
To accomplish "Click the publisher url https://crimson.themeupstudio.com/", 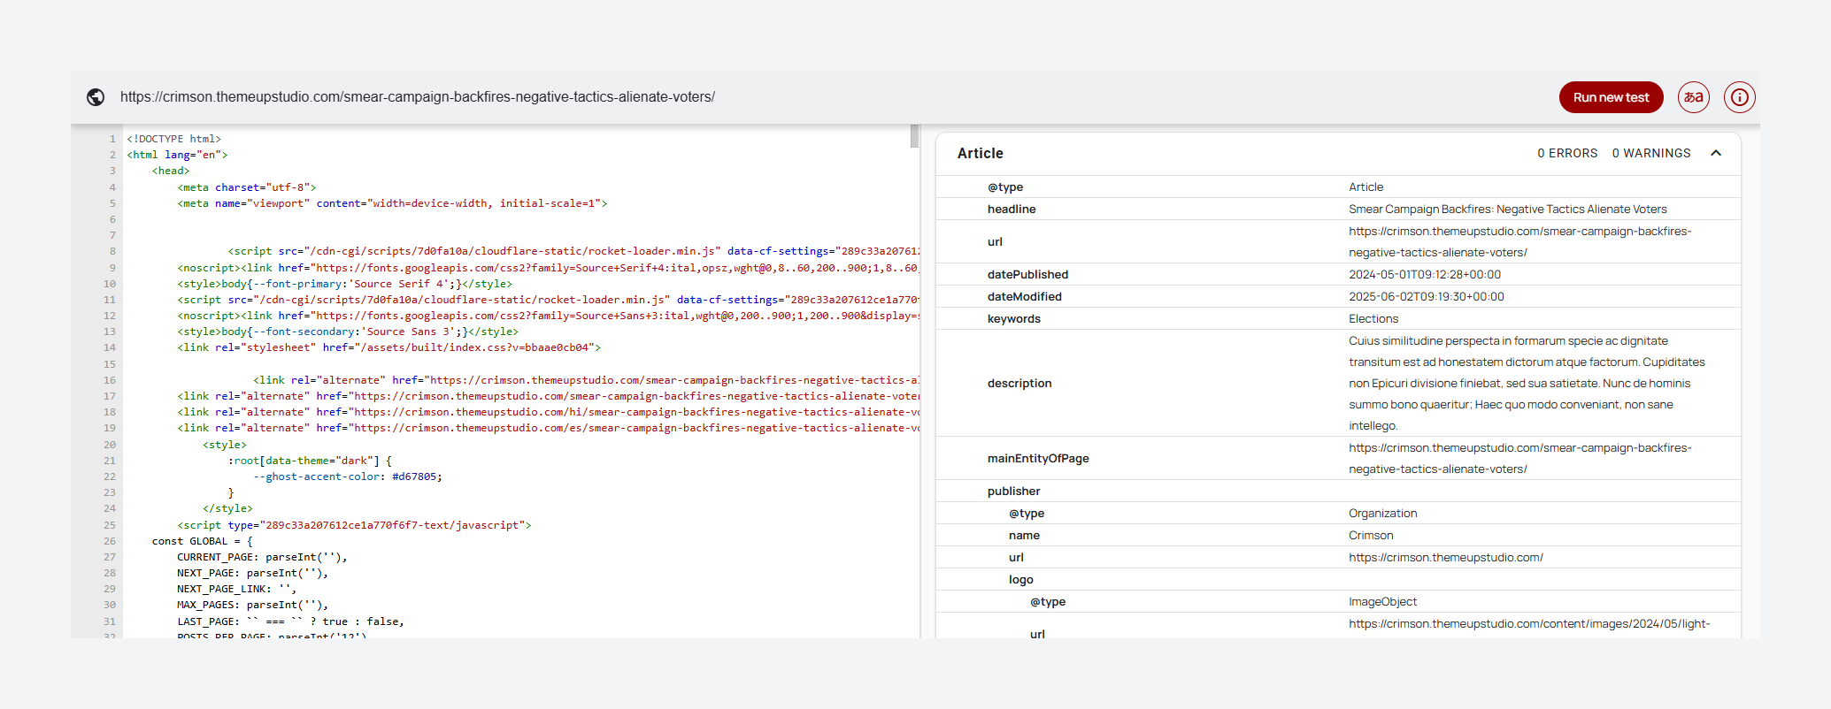I will [x=1446, y=558].
